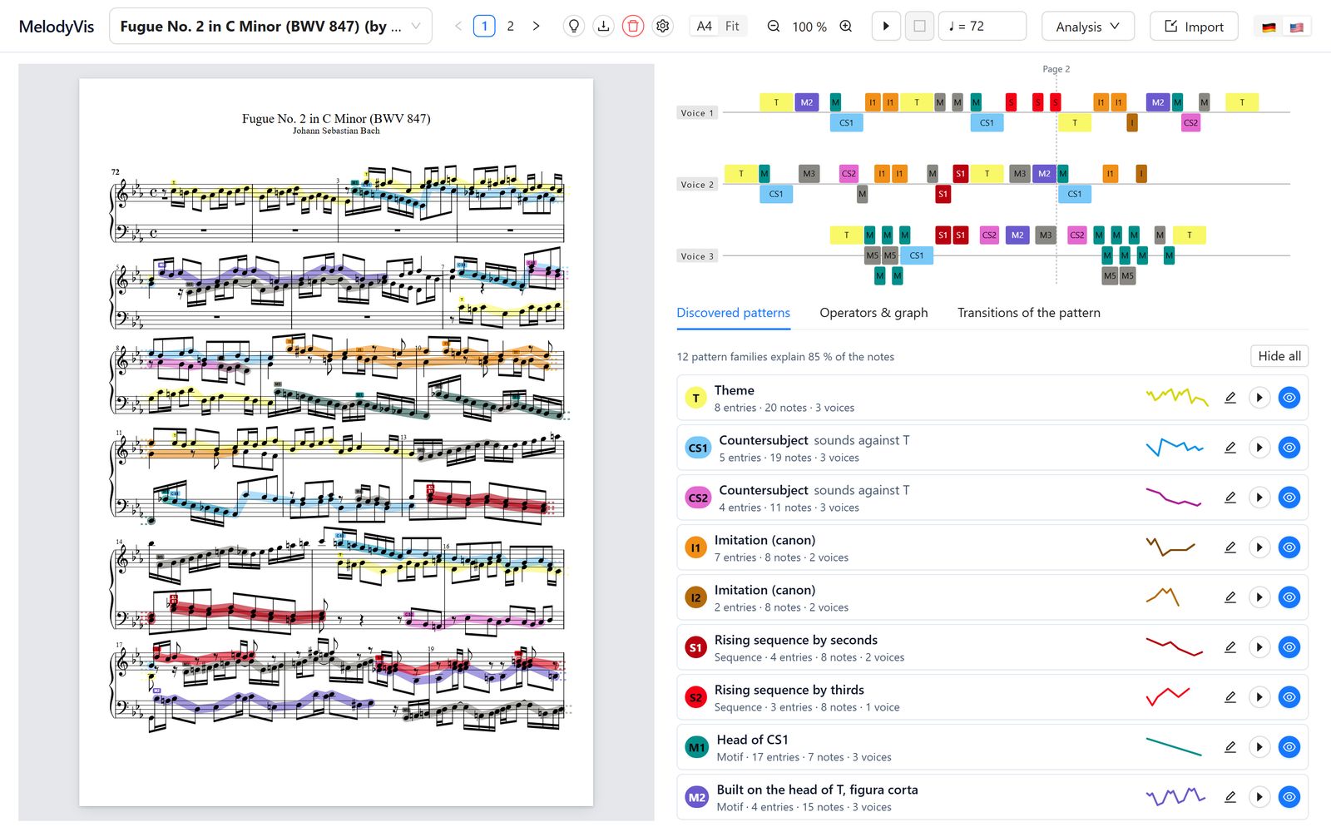Screen dimensions: 1331x832
Task: Click the yellow T badge of Theme
Action: tap(695, 398)
